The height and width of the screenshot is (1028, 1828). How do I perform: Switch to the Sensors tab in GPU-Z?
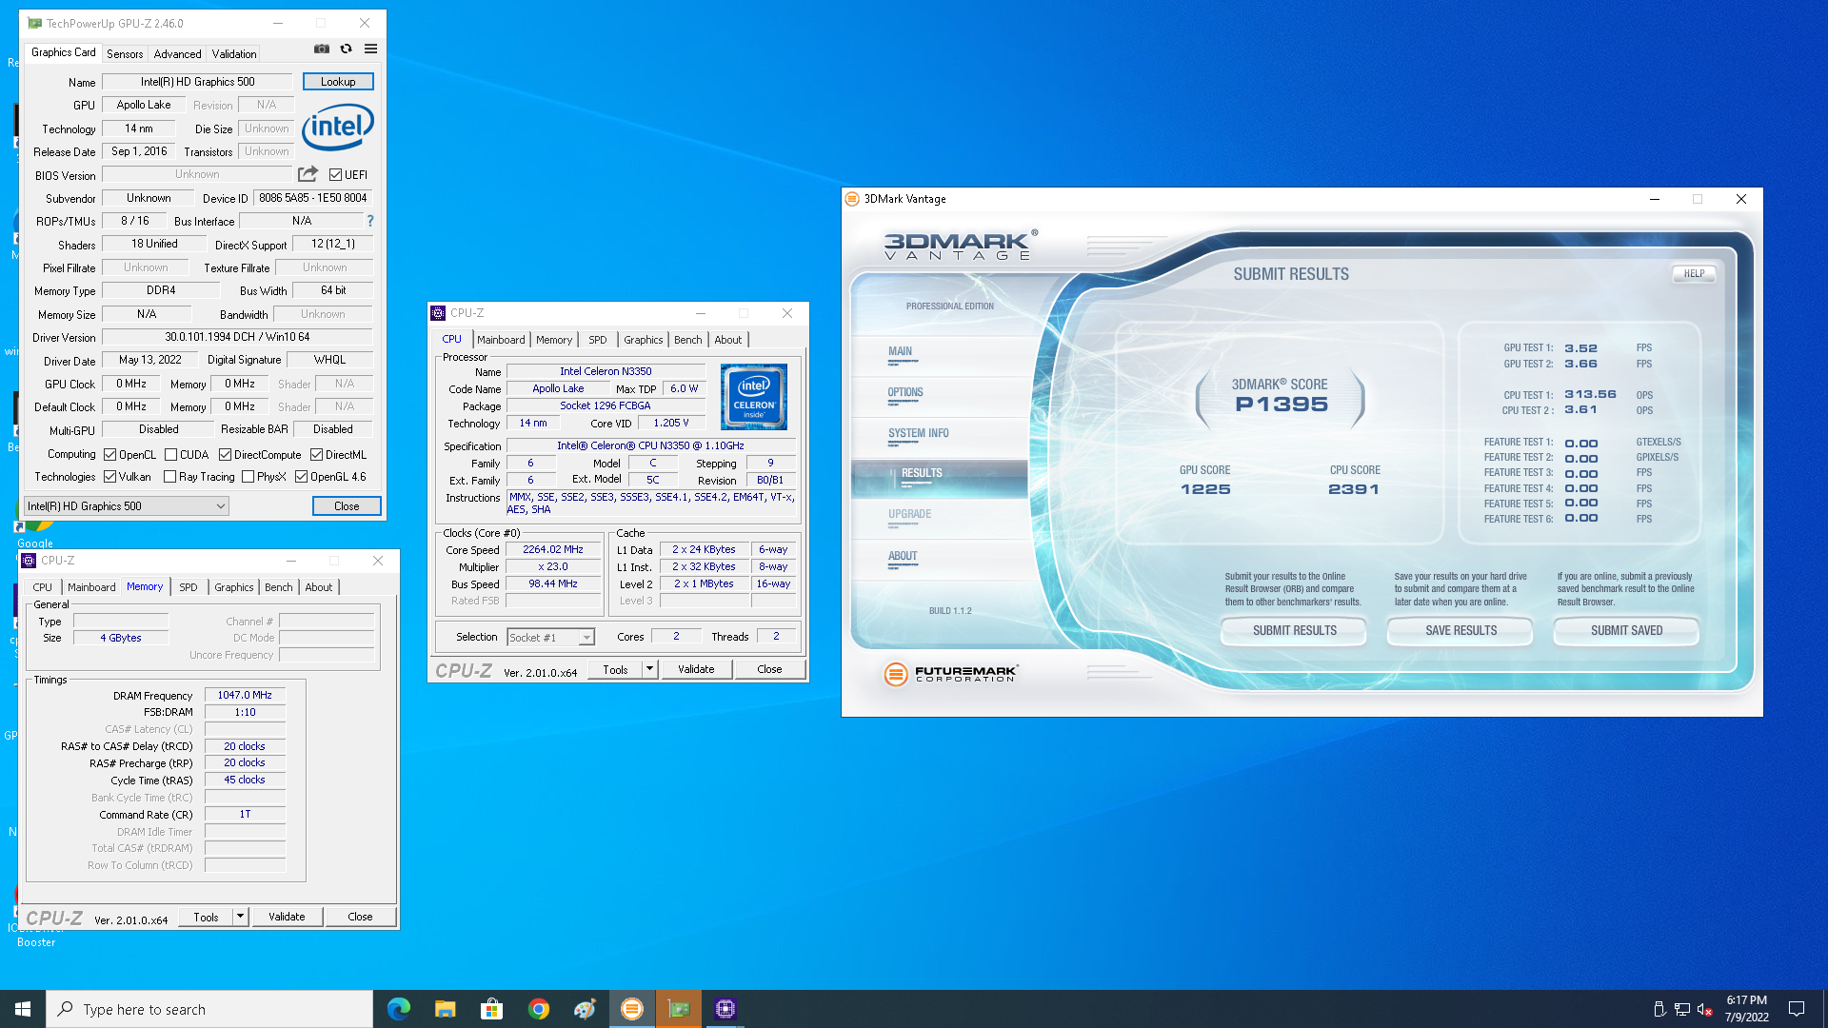(125, 54)
